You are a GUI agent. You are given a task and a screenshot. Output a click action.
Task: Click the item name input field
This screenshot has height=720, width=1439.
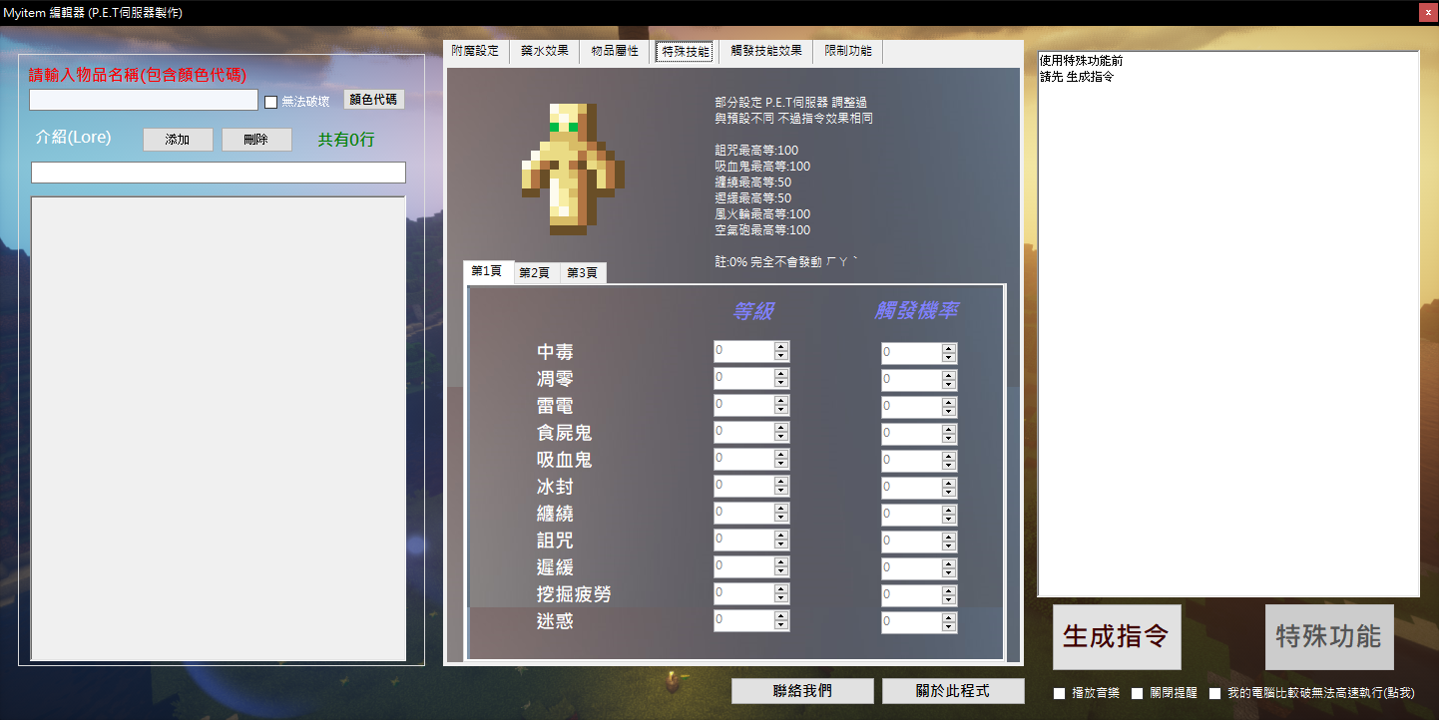coord(144,100)
